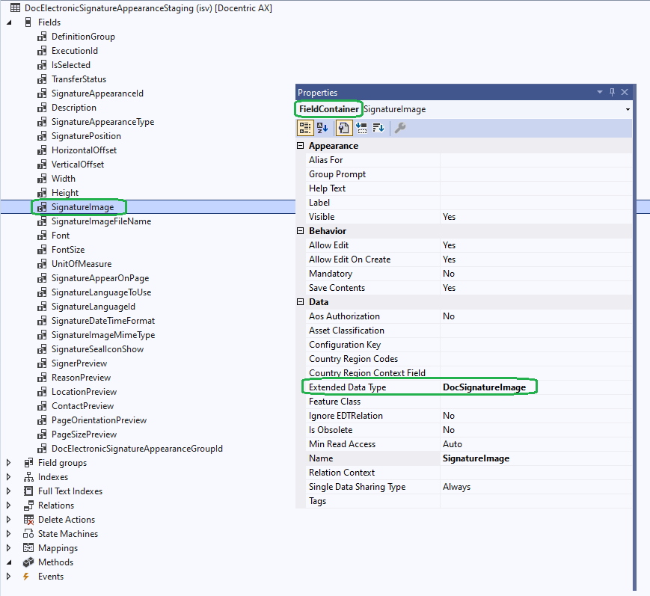Pin the Properties panel with auto-hide pin
This screenshot has height=596, width=650.
[x=612, y=92]
